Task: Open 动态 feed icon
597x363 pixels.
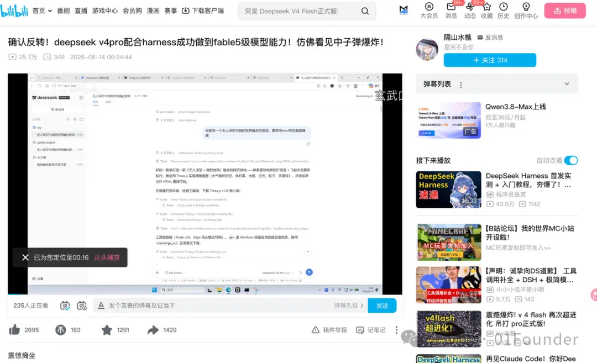Action: tap(470, 10)
